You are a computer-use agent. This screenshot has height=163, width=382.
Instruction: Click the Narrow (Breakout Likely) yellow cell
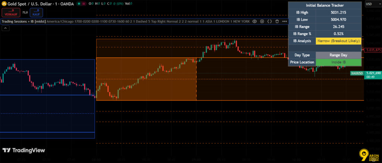[338, 41]
